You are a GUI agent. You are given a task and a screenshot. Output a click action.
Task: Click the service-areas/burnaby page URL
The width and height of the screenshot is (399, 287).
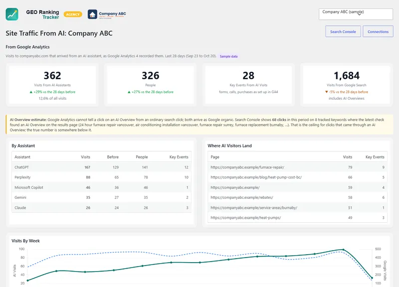254,208
